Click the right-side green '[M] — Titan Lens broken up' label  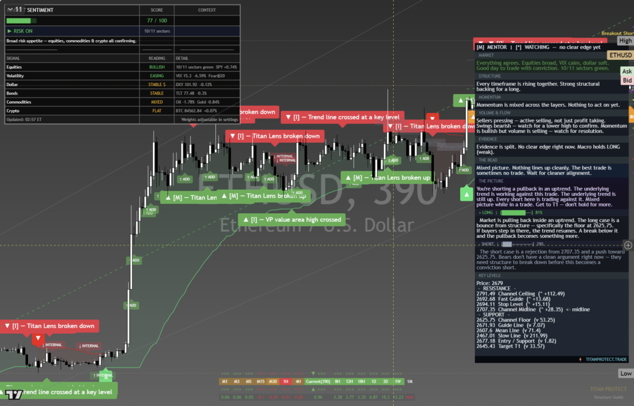[388, 177]
